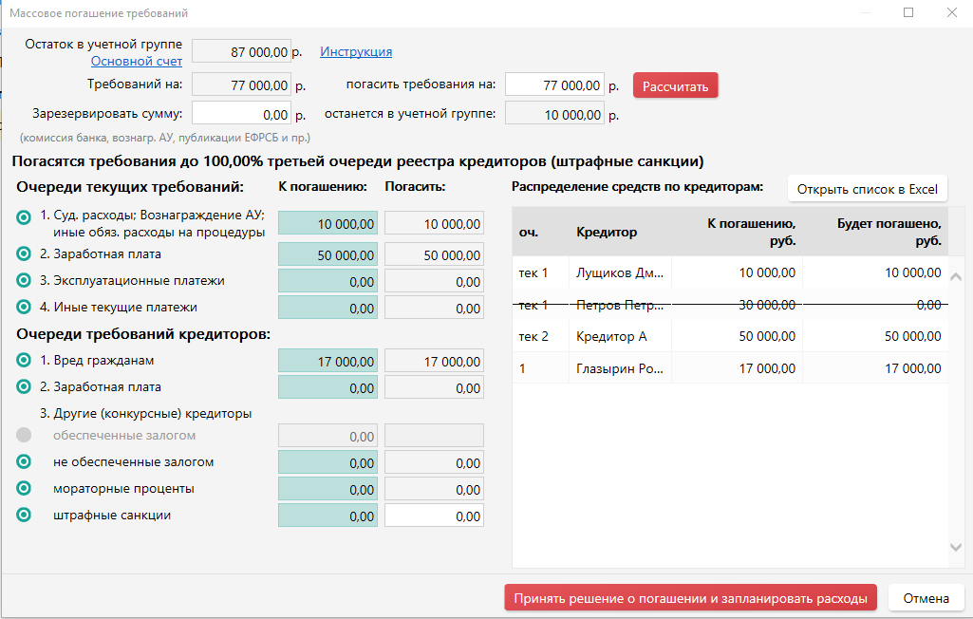Select radio for 'Суд. расходы; Вознаграждение АУ' queue
This screenshot has width=973, height=619.
coord(24,217)
